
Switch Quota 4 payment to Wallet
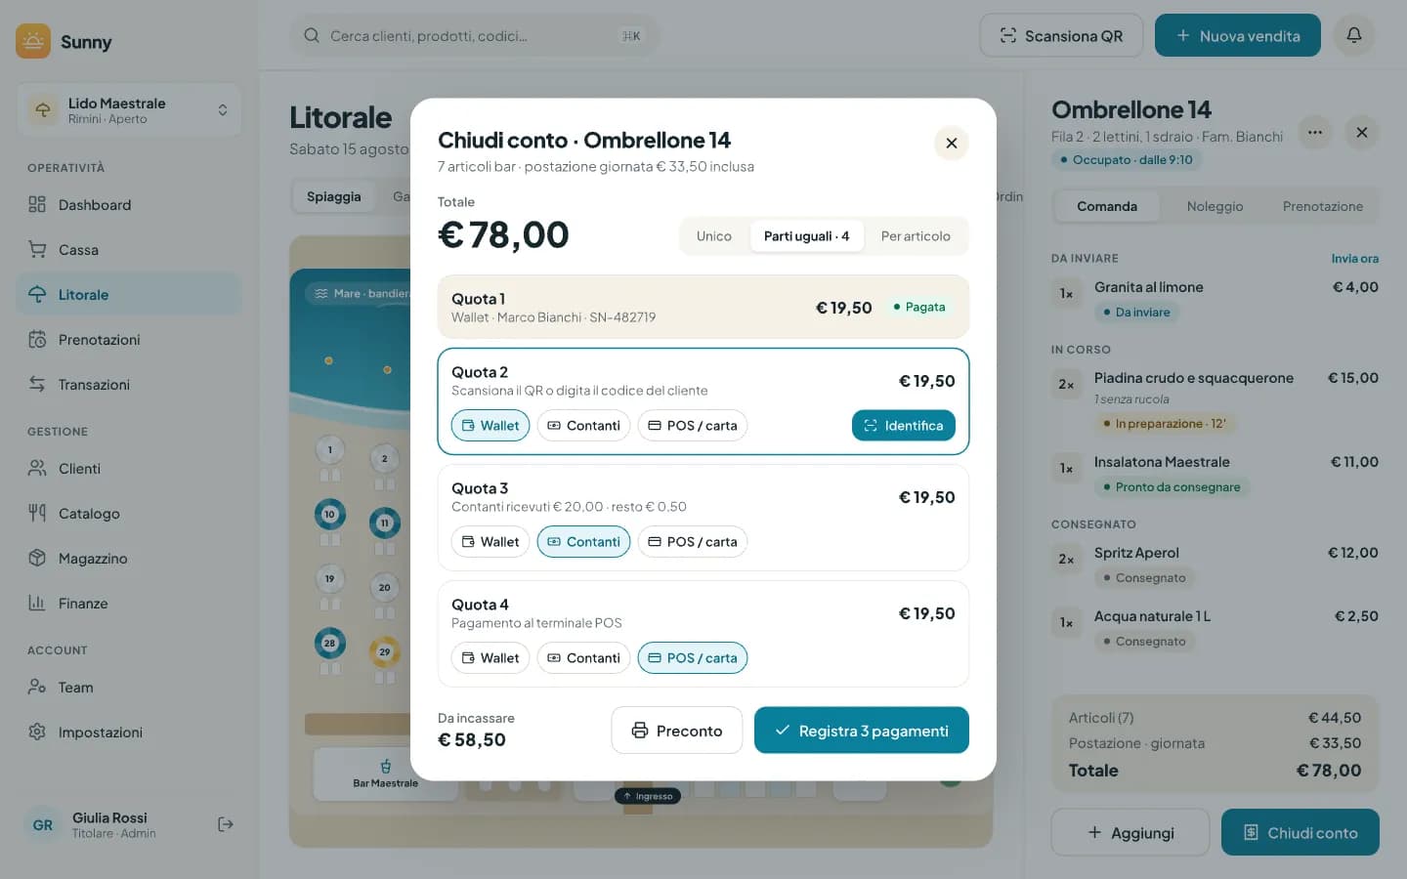(490, 658)
